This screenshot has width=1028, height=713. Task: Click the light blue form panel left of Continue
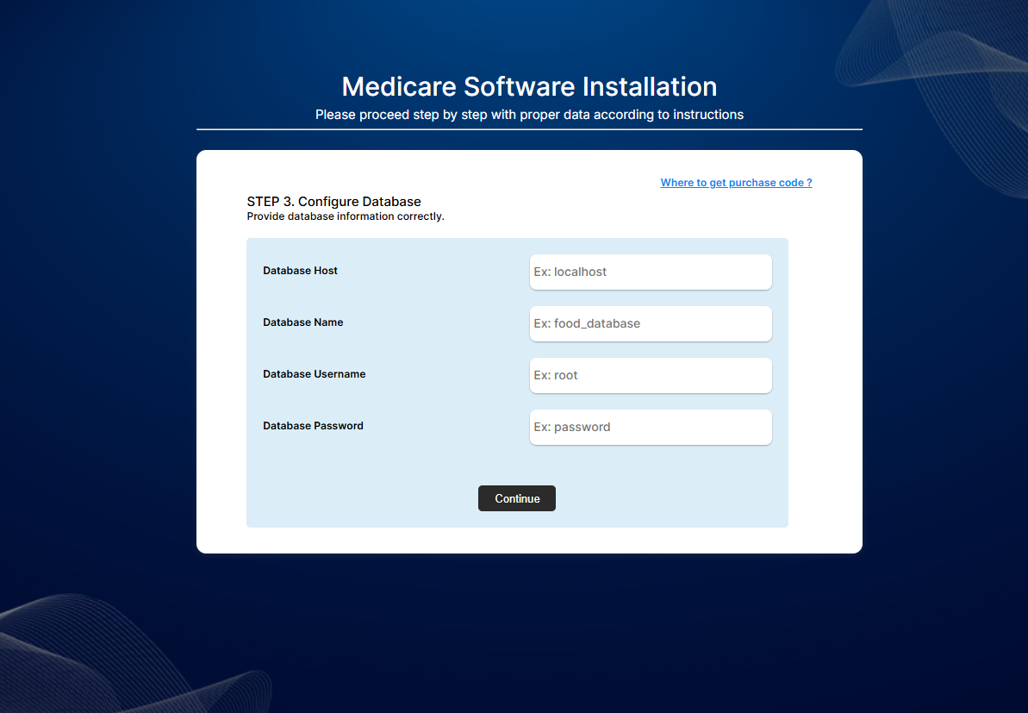(x=362, y=498)
